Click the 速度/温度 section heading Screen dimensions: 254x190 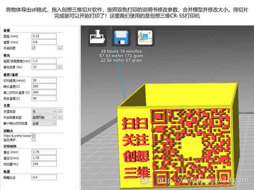[11, 74]
